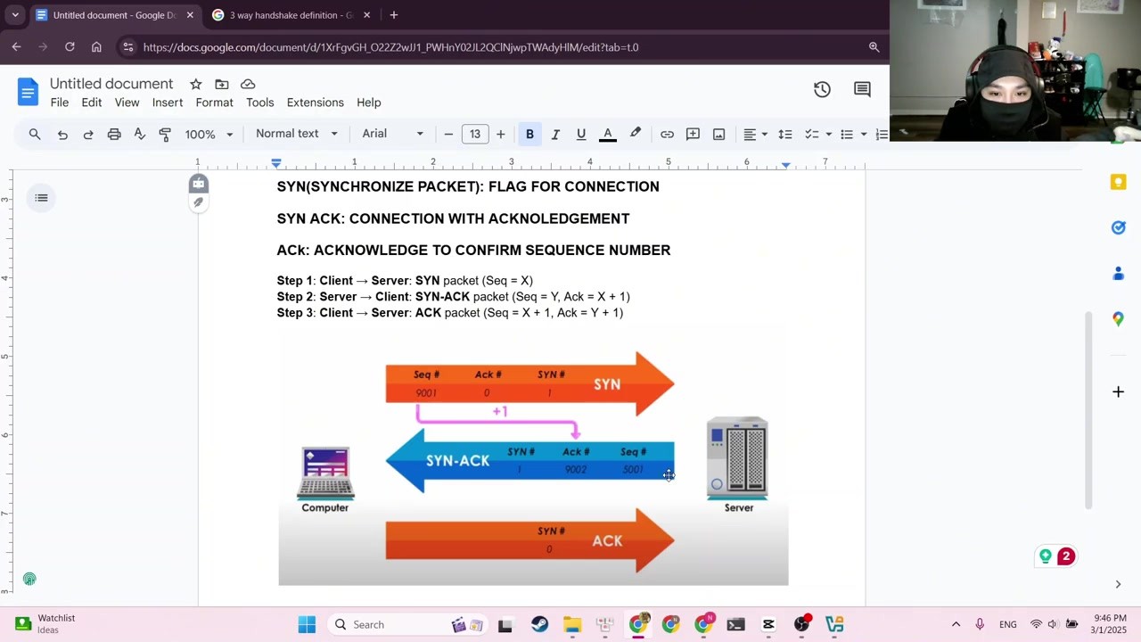This screenshot has width=1141, height=642.
Task: Open the 100% zoom dropdown
Action: [209, 135]
